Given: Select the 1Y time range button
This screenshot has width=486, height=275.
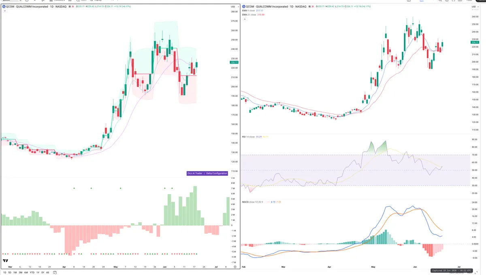Looking at the screenshot, I should pyautogui.click(x=38, y=273).
